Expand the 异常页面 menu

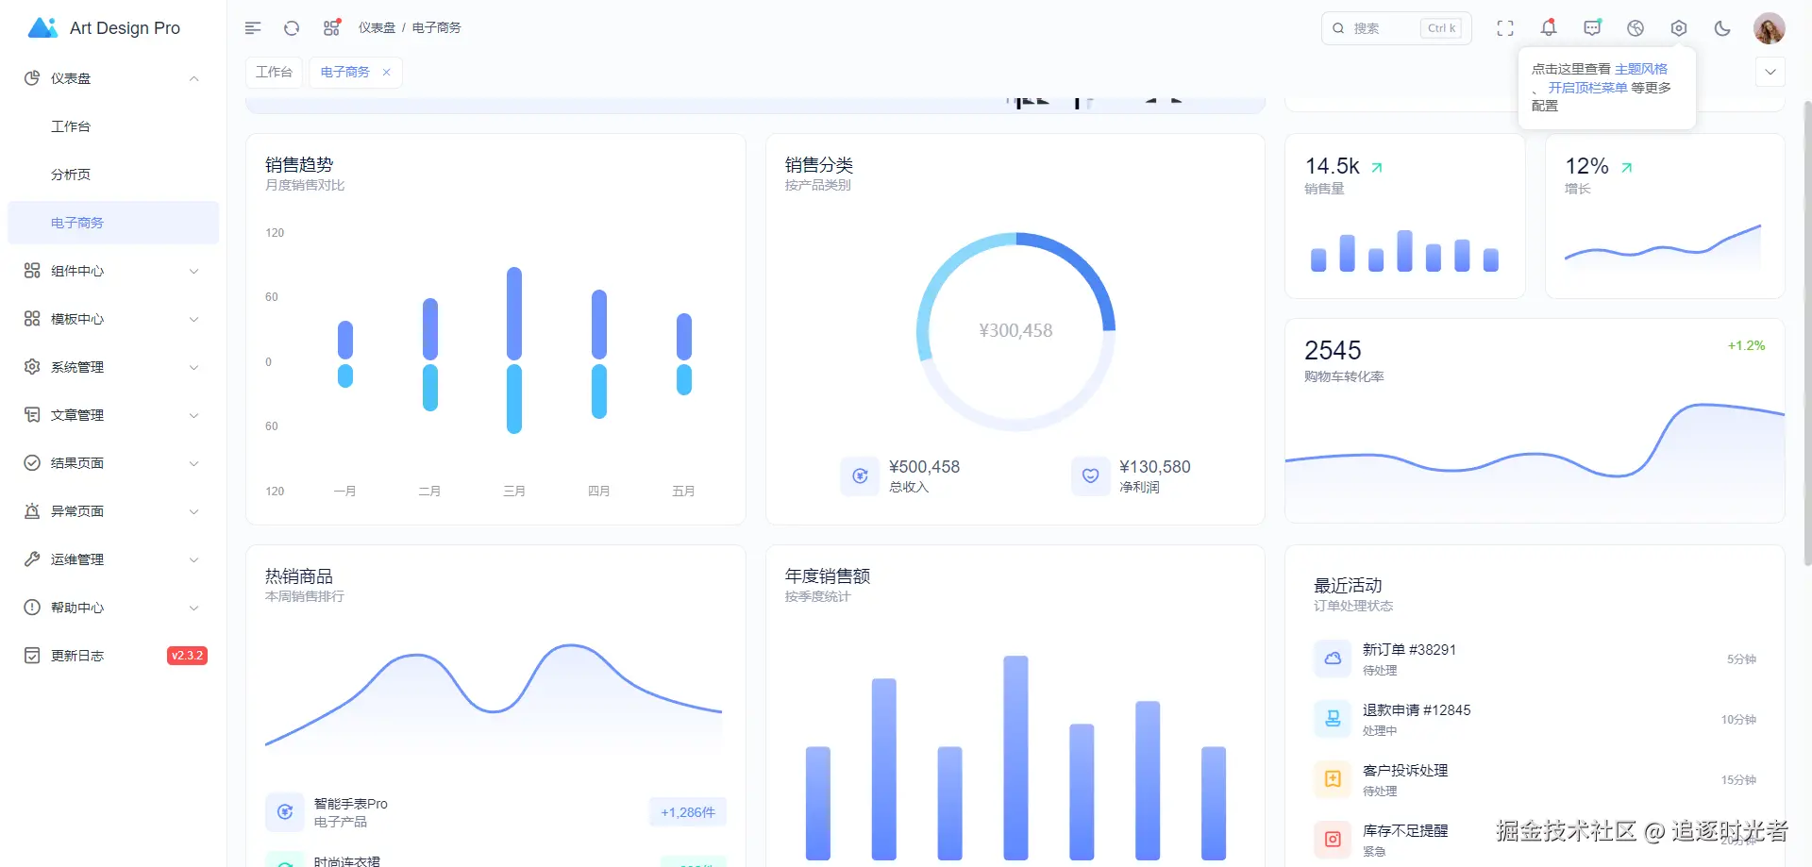(x=113, y=511)
